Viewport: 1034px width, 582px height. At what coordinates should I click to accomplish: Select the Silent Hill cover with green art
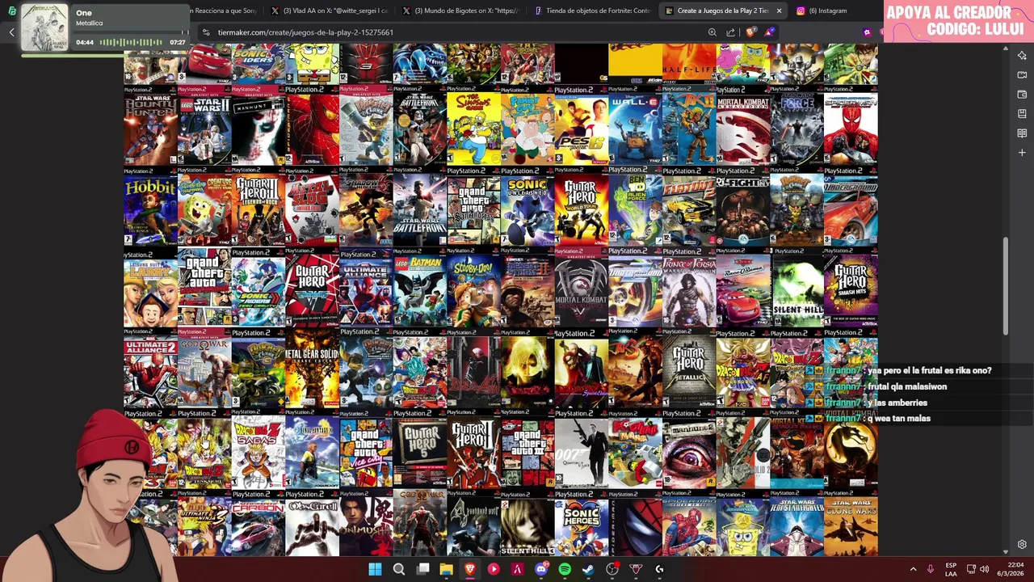pyautogui.click(x=797, y=288)
